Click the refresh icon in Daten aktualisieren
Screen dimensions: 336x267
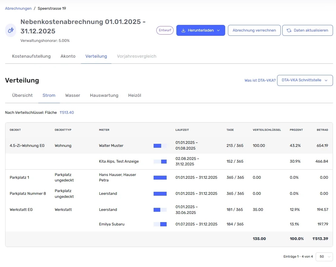pyautogui.click(x=289, y=30)
